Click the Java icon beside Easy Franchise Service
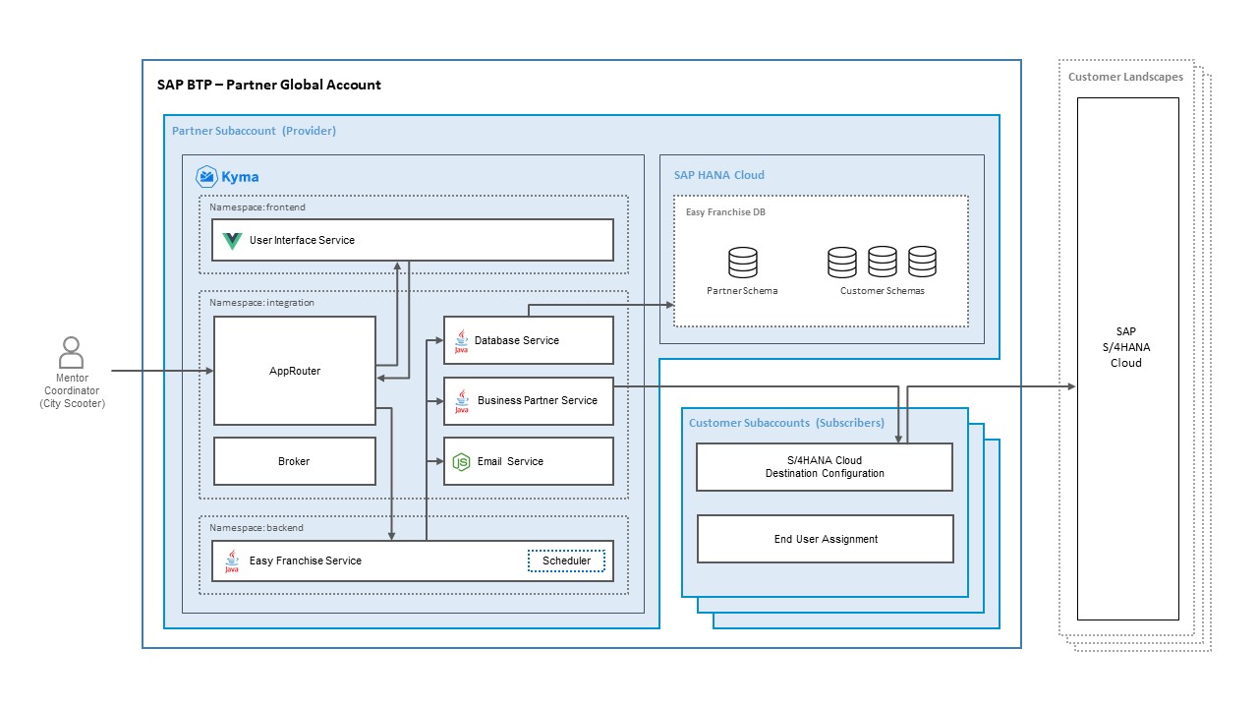Image resolution: width=1258 pixels, height=708 pixels. point(232,561)
